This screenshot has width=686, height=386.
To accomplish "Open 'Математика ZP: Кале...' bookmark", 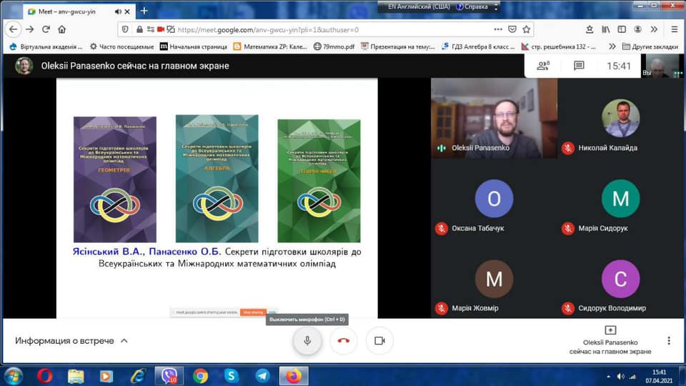I will pyautogui.click(x=270, y=46).
